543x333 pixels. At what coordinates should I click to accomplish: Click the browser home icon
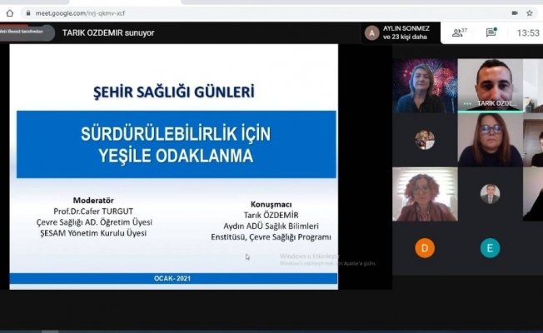tap(7, 12)
